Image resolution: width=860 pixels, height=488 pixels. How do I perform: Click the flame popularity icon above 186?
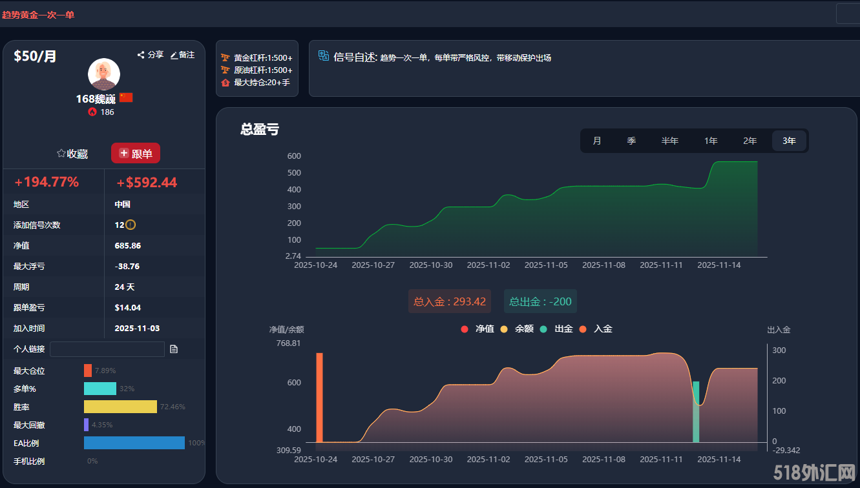pyautogui.click(x=92, y=112)
